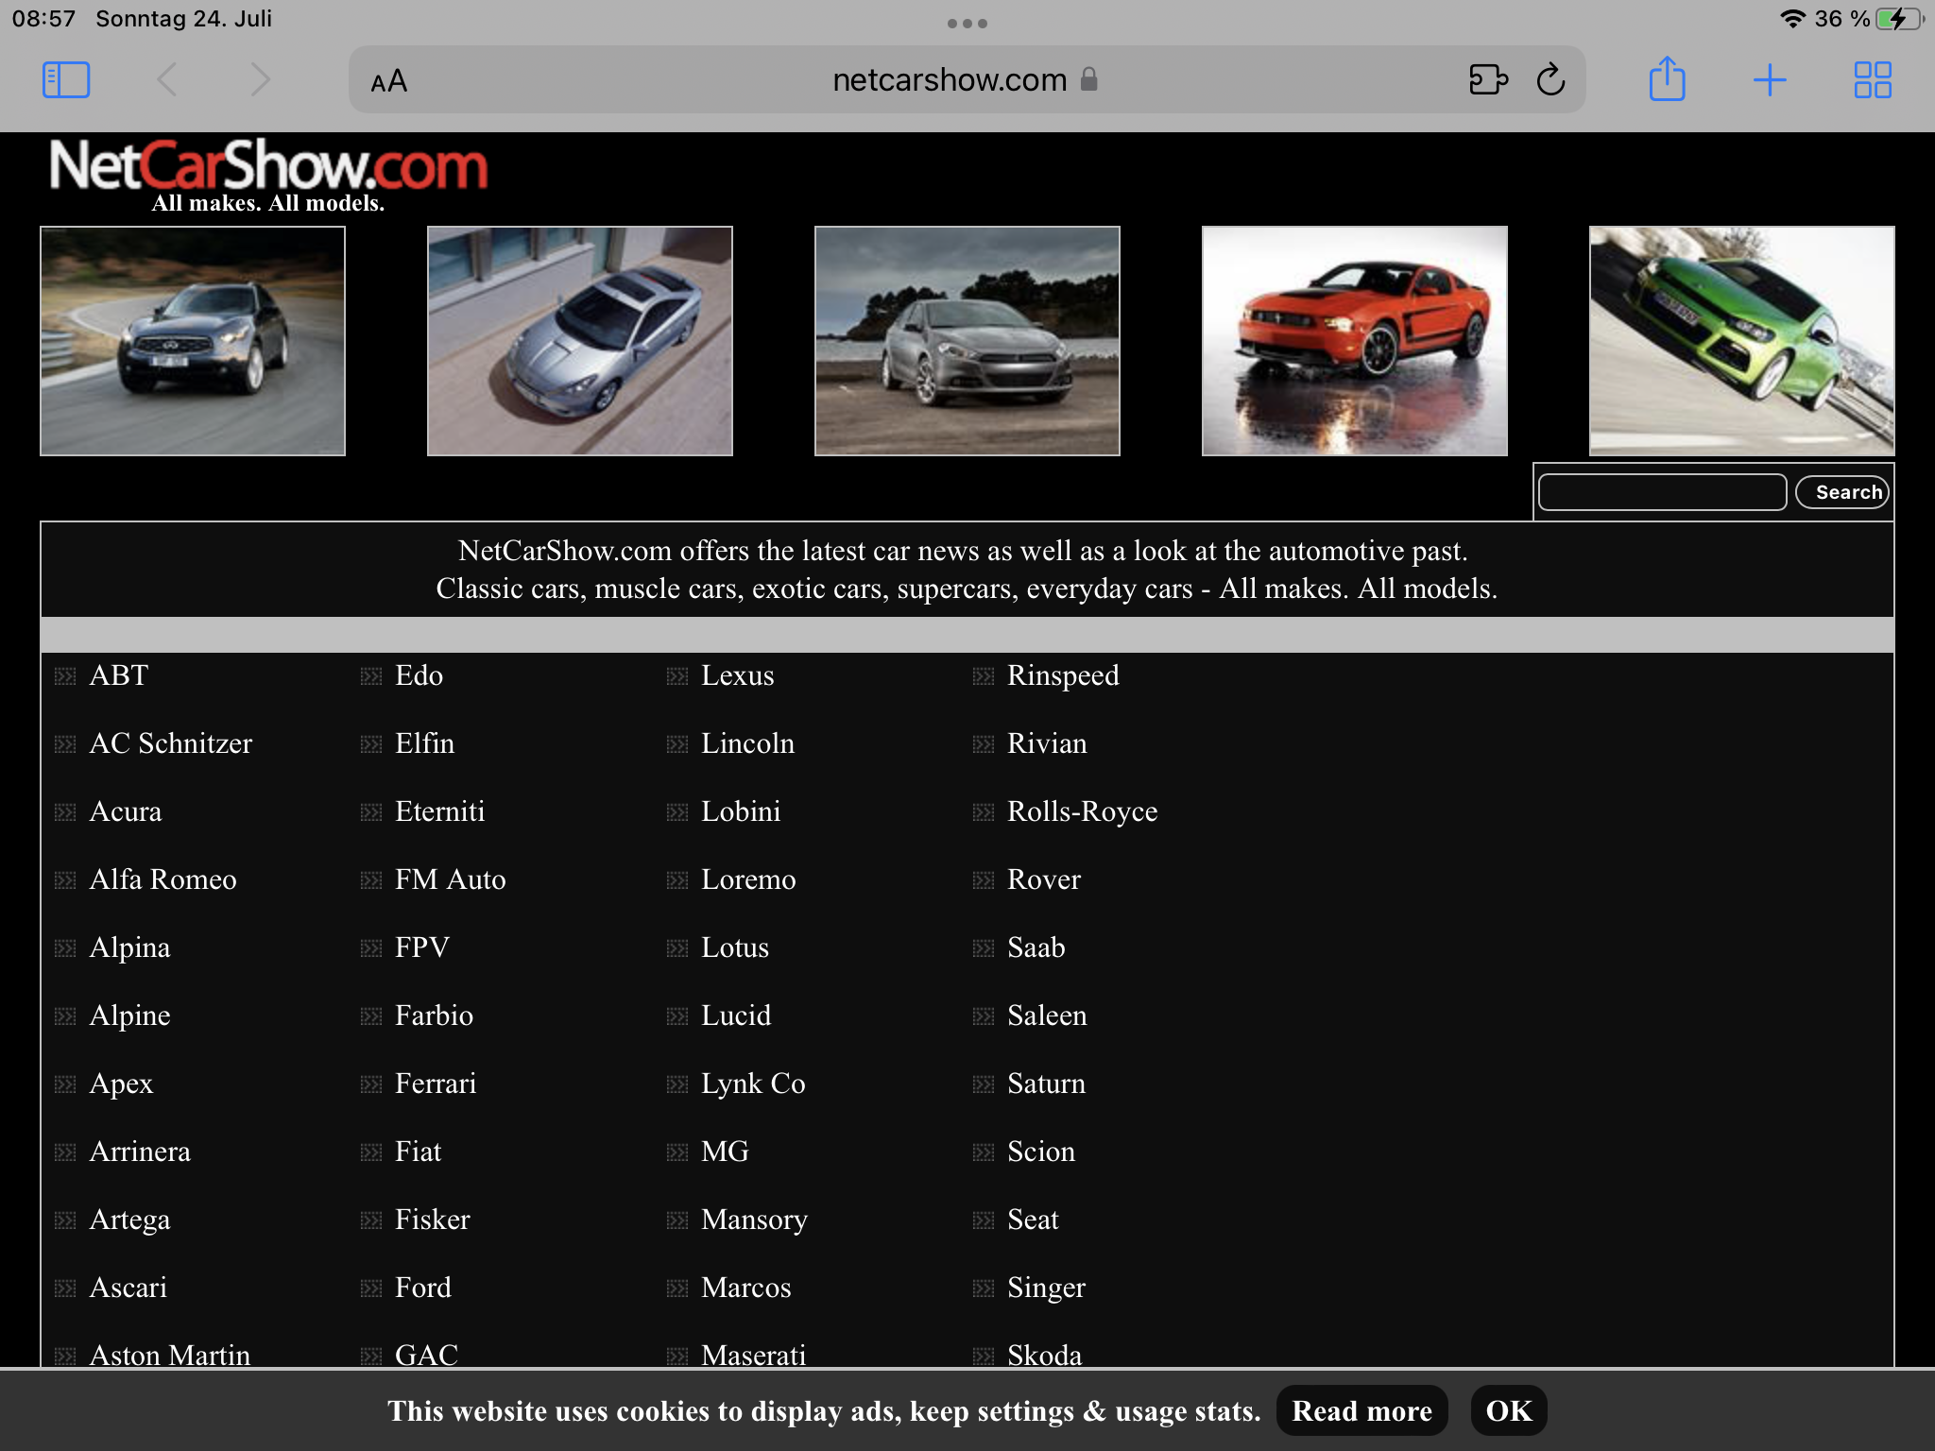Open the Rolls-Royce make link
Image resolution: width=1935 pixels, height=1451 pixels.
pyautogui.click(x=1082, y=811)
